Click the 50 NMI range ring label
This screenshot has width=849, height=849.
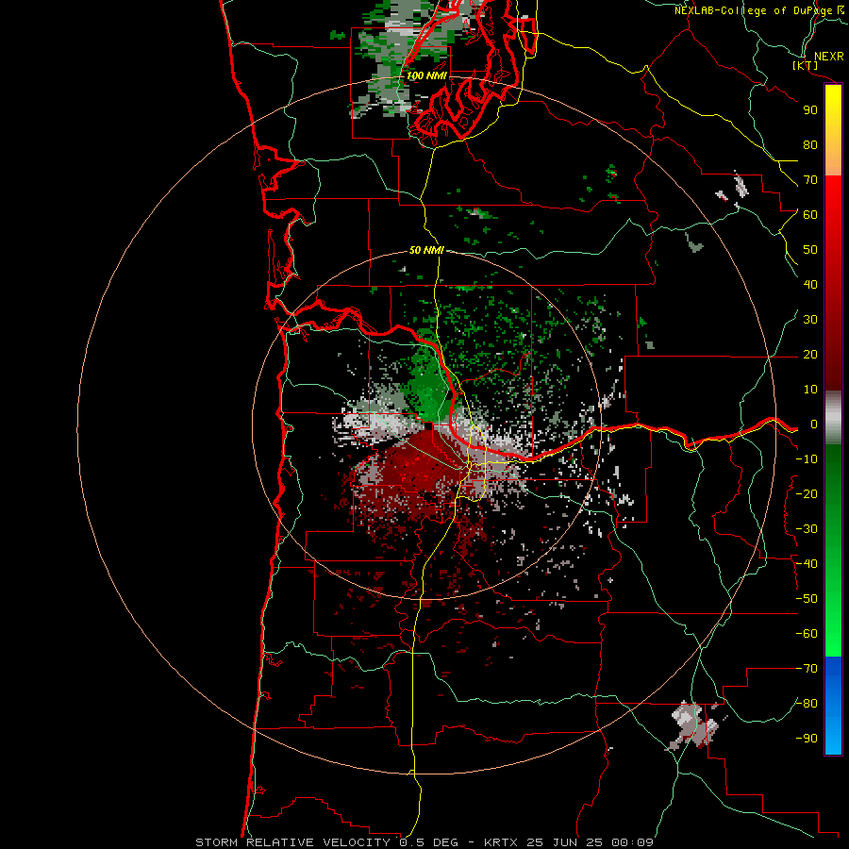coord(426,250)
